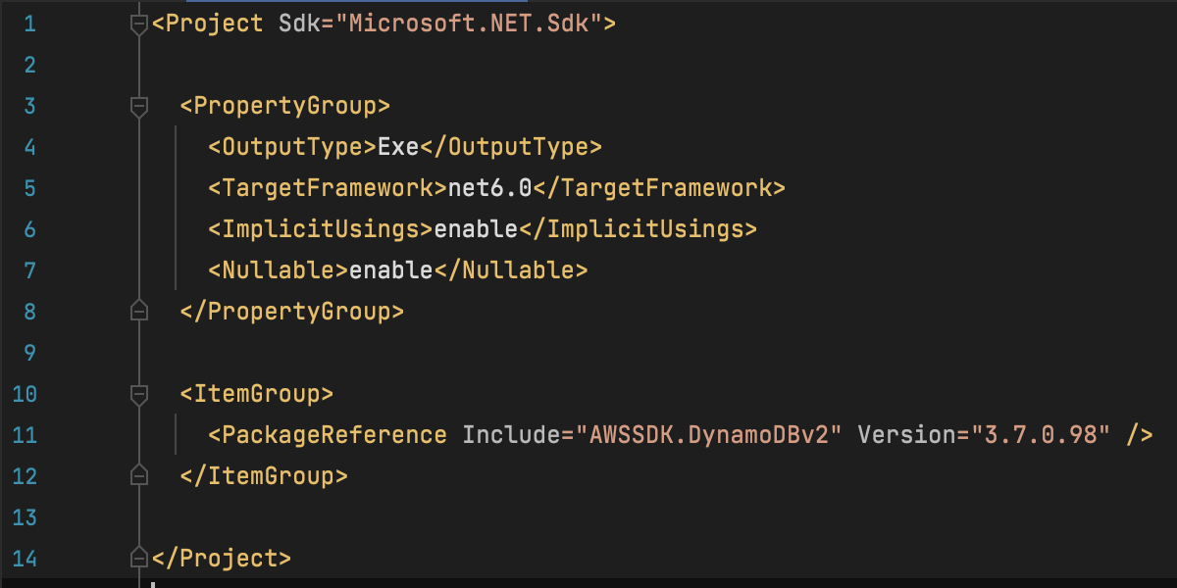The height and width of the screenshot is (588, 1177).
Task: Collapse the ItemGroup fold marker on line 10
Action: (138, 394)
